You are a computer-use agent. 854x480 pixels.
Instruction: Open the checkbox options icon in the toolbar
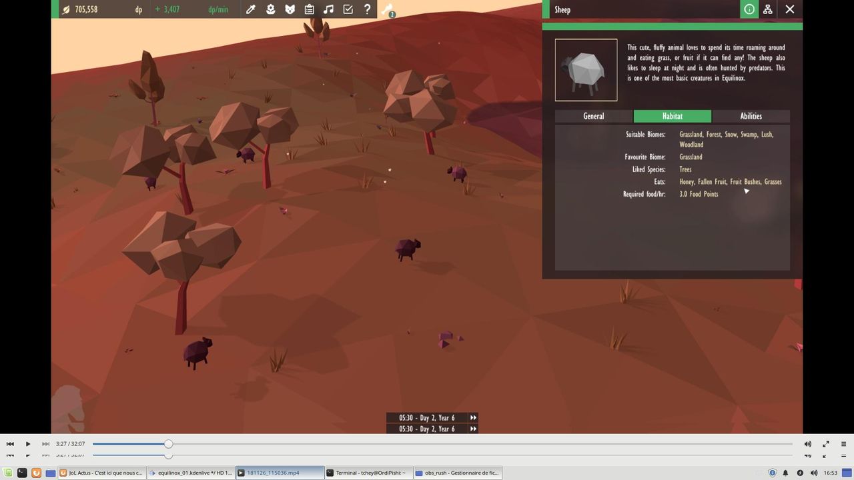348,9
